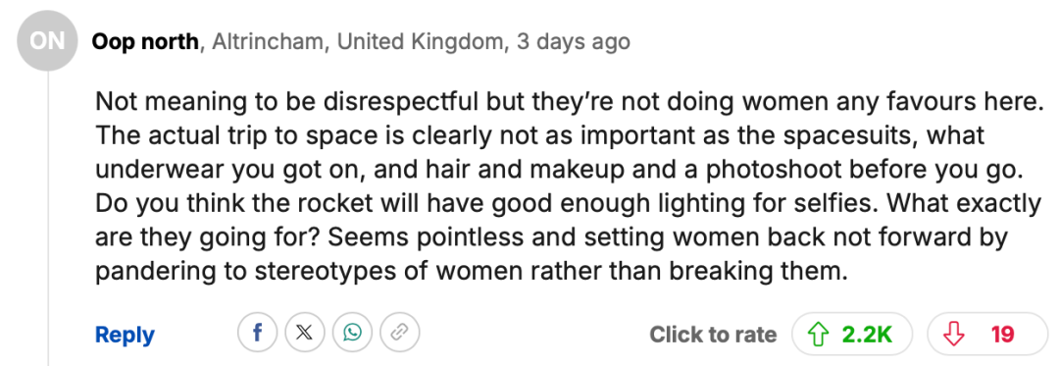The image size is (1059, 366).
Task: Click the last line "pandering to stereotypes"
Action: click(x=471, y=272)
